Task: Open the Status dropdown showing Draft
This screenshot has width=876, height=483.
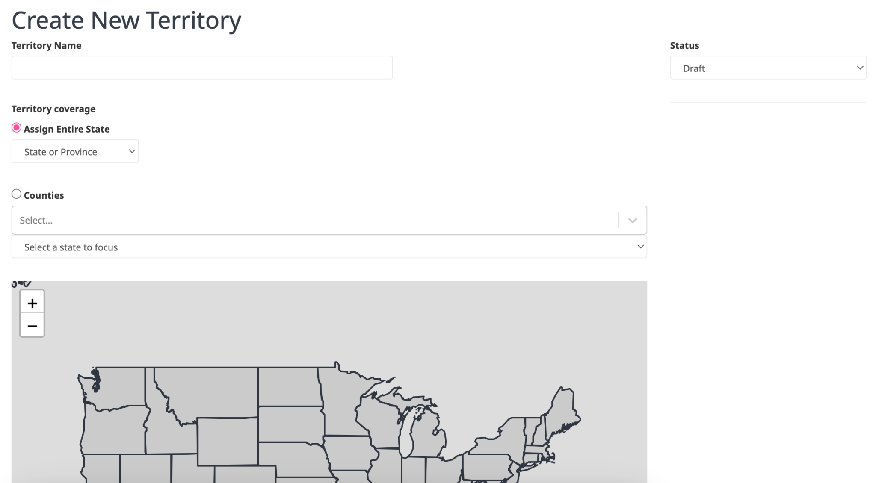Action: coord(768,68)
